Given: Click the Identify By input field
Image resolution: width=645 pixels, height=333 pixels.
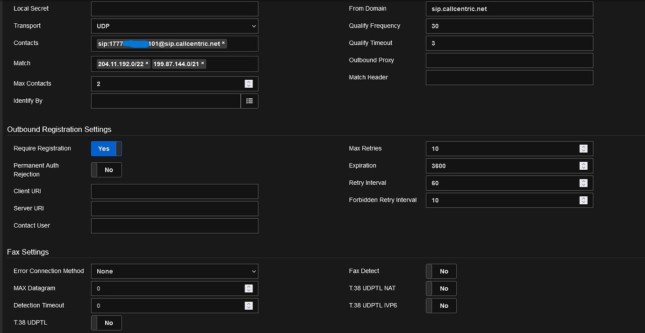Looking at the screenshot, I should [166, 101].
